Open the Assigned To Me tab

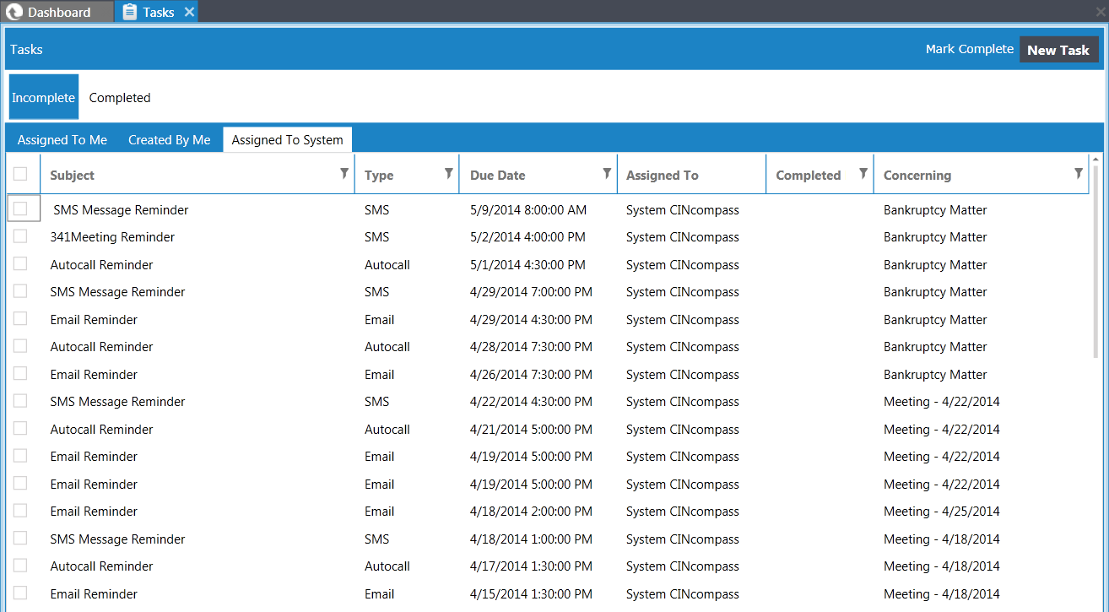click(62, 139)
